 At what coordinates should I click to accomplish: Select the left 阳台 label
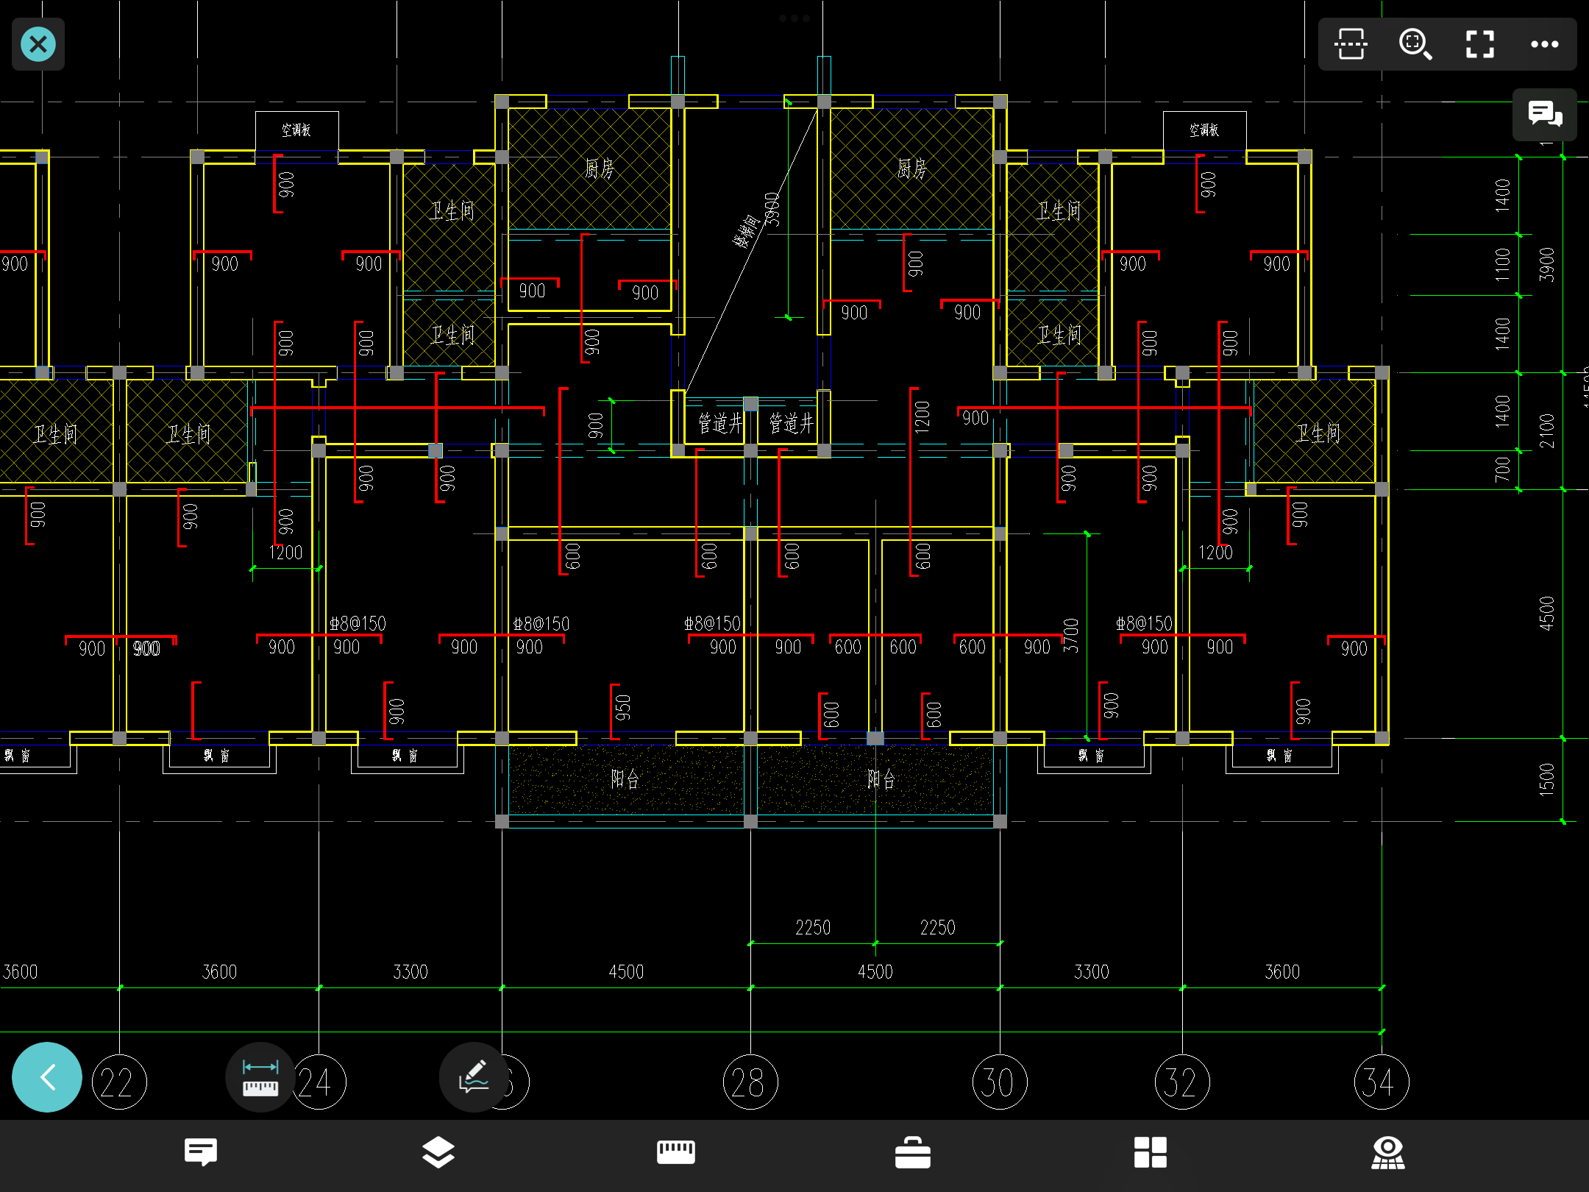(625, 779)
